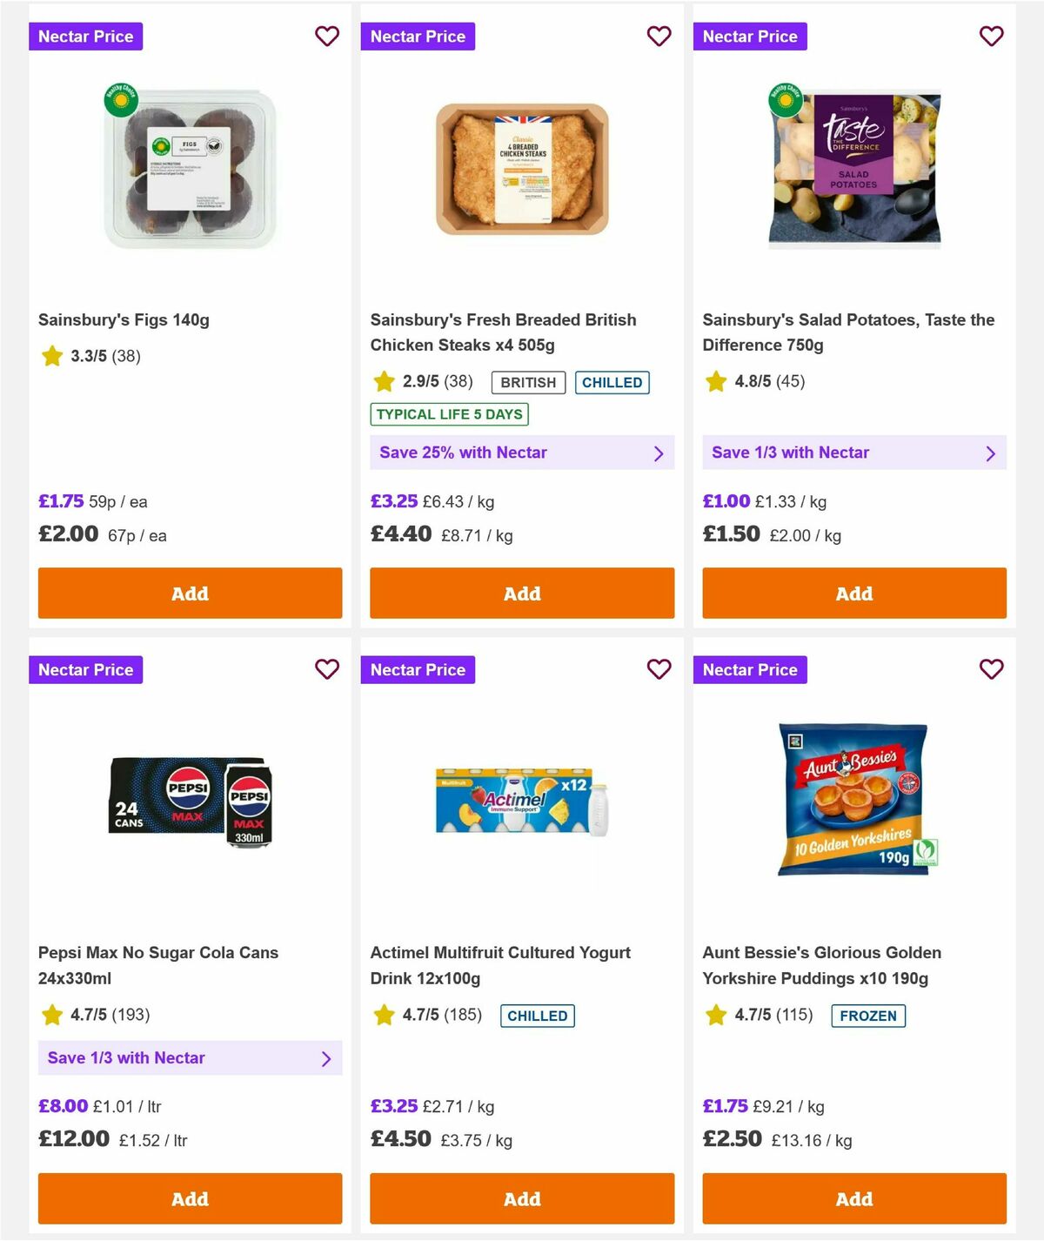Select the star icon beside Pepsi Max rating

coord(51,1015)
